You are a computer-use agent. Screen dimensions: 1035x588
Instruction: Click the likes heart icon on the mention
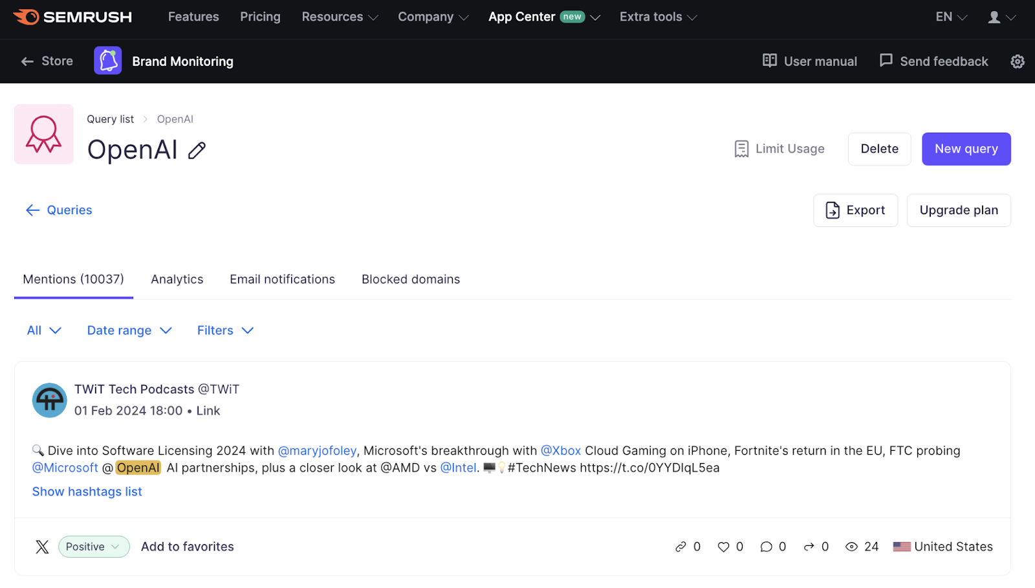click(x=723, y=547)
